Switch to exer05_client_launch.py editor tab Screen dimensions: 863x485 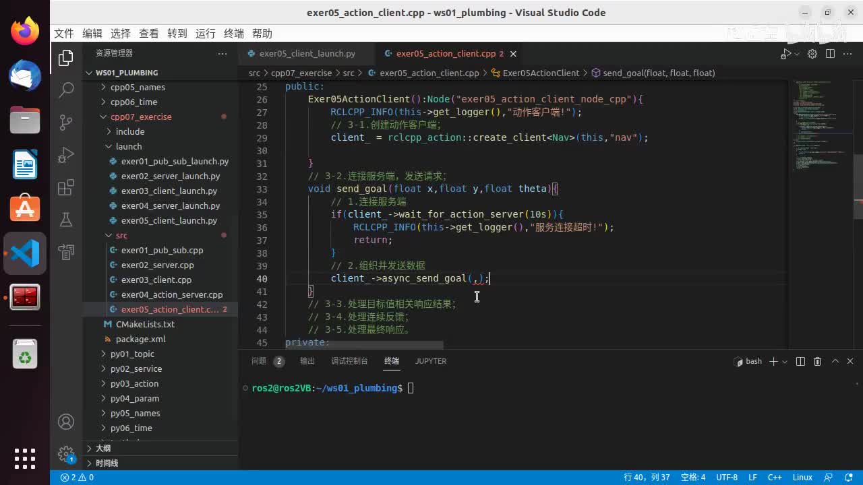(307, 54)
